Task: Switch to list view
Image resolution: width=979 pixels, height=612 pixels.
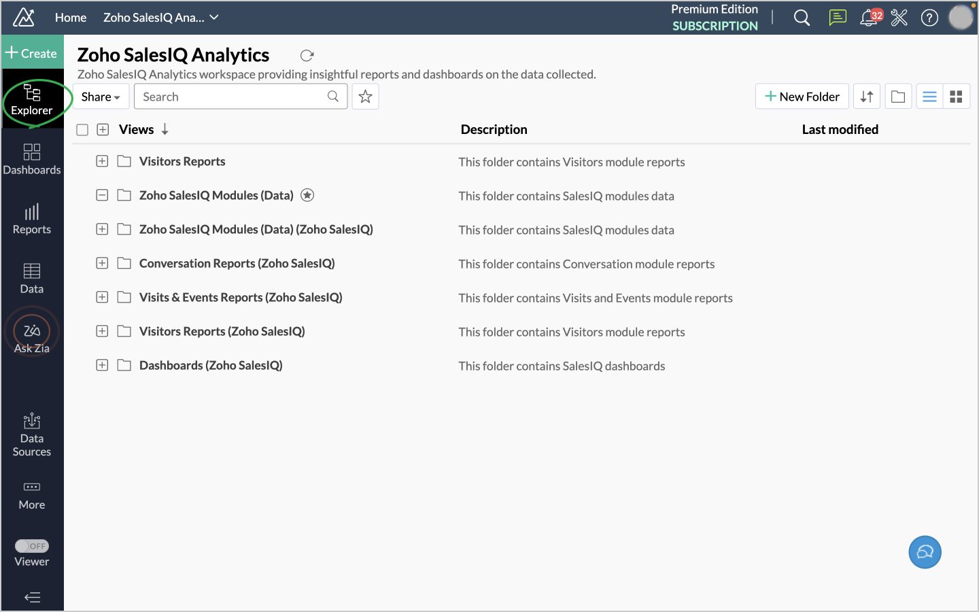Action: 929,97
